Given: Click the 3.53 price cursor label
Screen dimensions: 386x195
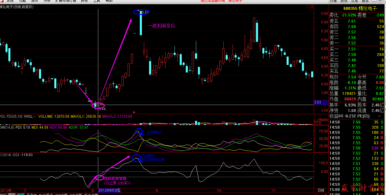Looking at the screenshot, I should tap(318, 102).
